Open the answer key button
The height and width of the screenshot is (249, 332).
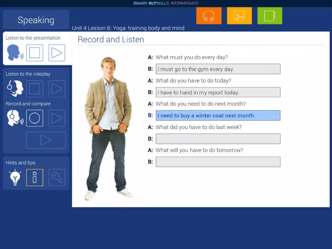click(x=57, y=178)
